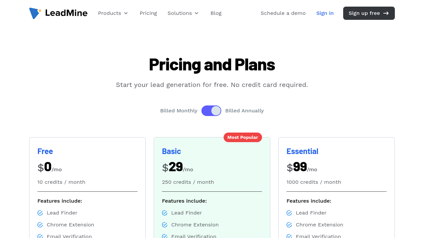Image resolution: width=424 pixels, height=238 pixels.
Task: Click the arrow icon in Sign up free
Action: pyautogui.click(x=386, y=13)
